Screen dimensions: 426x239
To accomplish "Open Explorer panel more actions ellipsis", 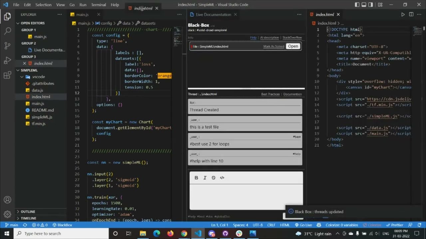I will click(x=60, y=15).
